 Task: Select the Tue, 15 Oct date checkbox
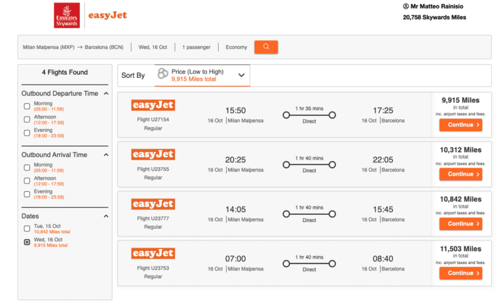pos(27,229)
